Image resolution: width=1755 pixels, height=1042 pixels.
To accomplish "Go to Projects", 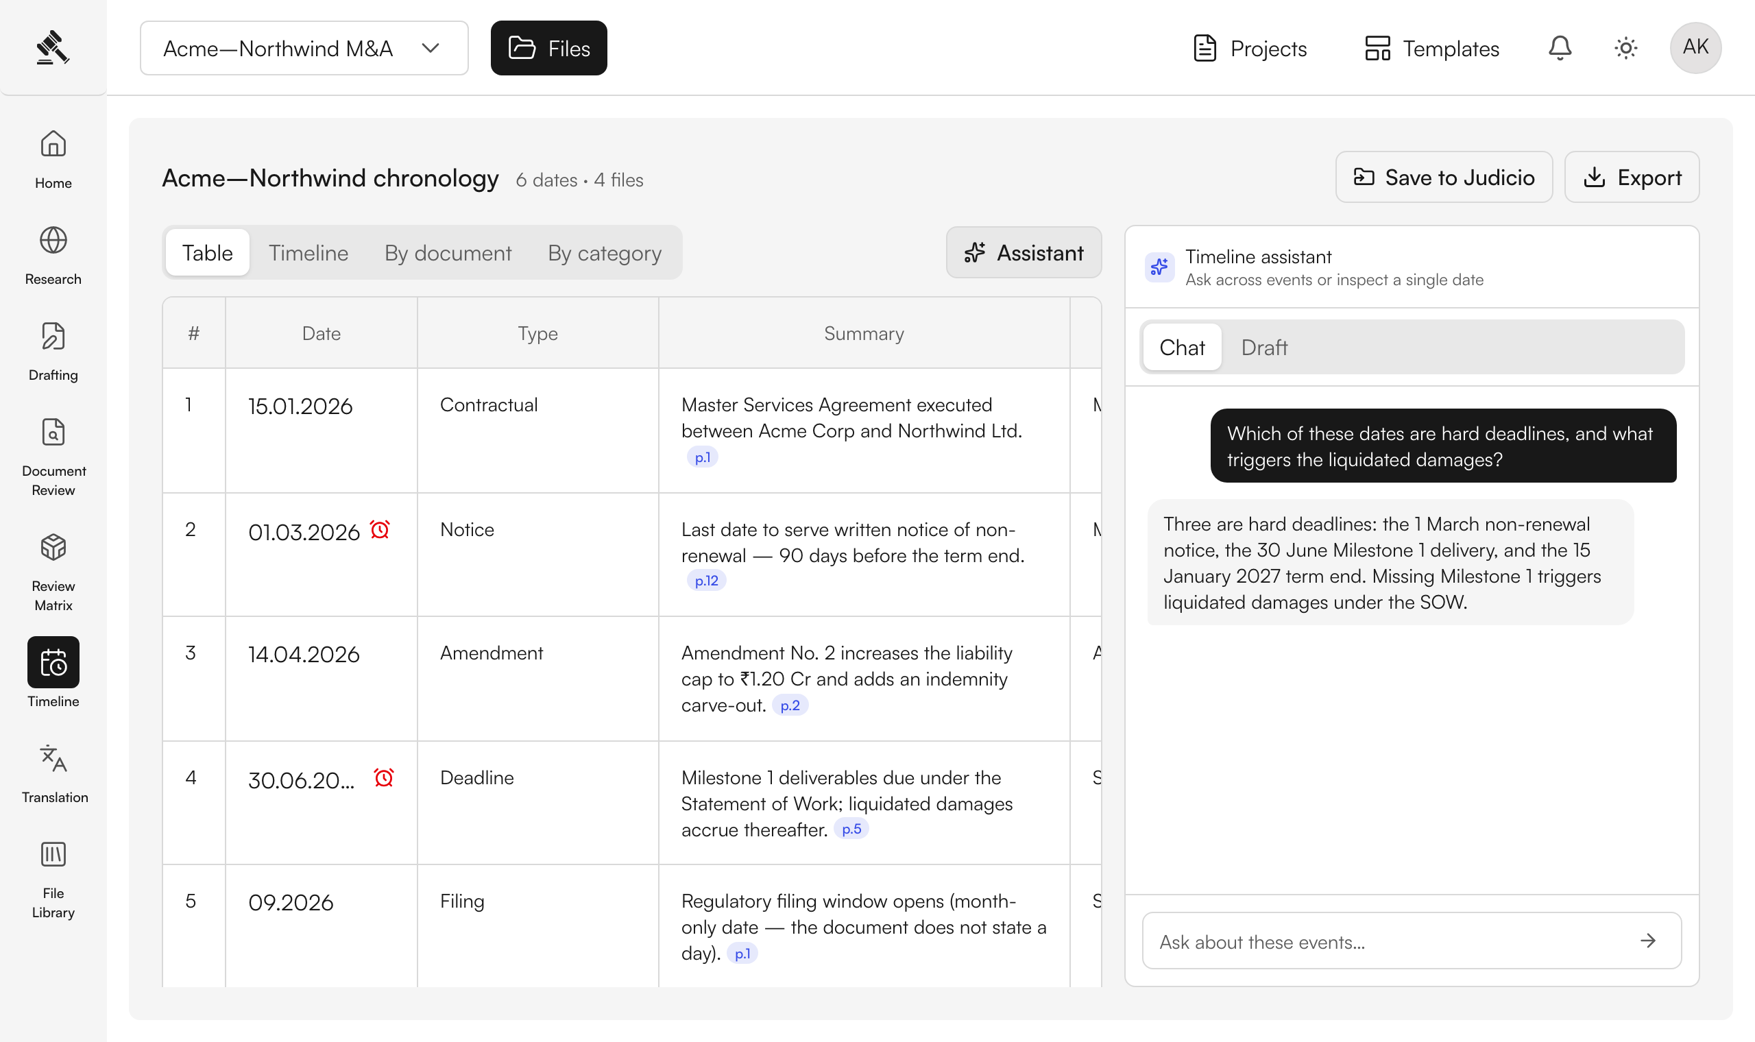I will [1250, 48].
